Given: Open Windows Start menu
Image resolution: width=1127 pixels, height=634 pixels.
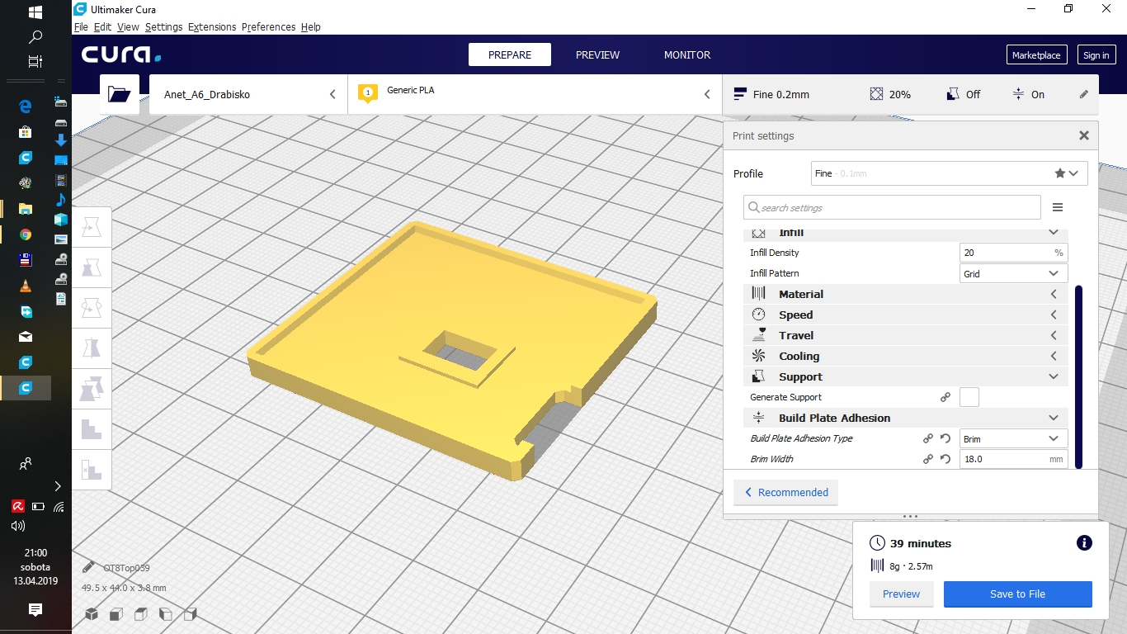Looking at the screenshot, I should coord(35,12).
